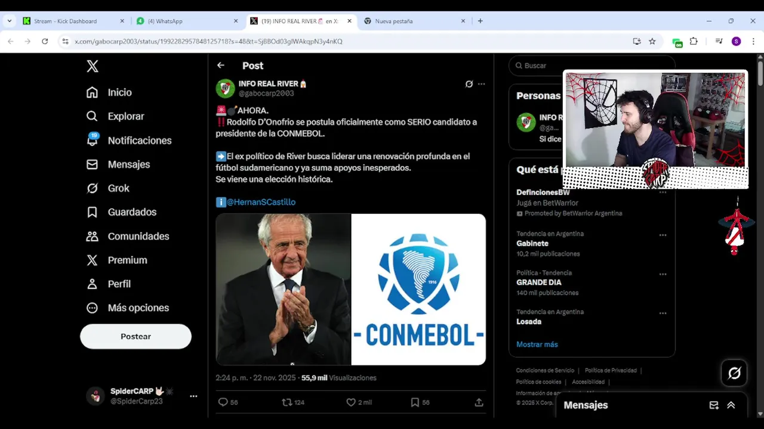The width and height of the screenshot is (764, 429).
Task: Open Premium from sidebar
Action: click(x=116, y=260)
